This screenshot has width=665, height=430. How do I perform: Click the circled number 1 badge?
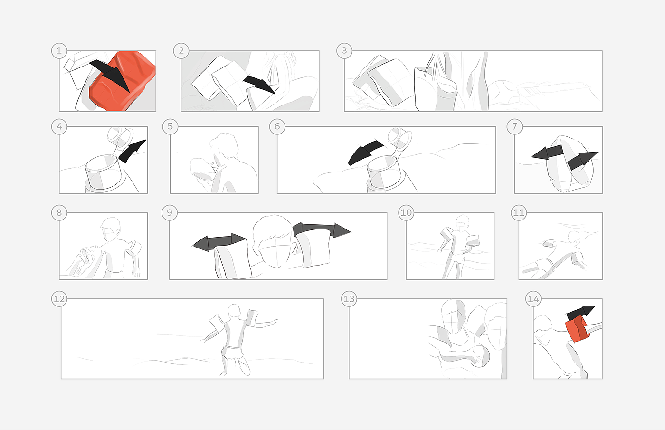59,50
